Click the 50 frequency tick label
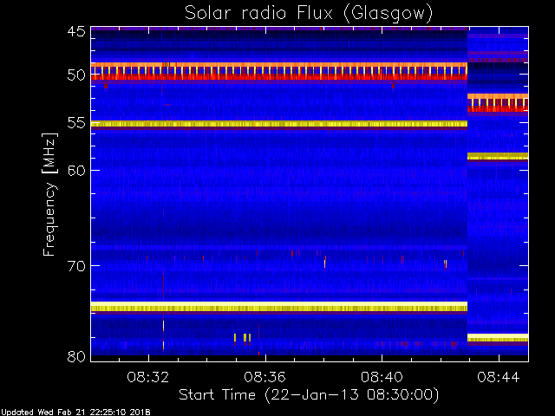The image size is (555, 416). point(76,75)
